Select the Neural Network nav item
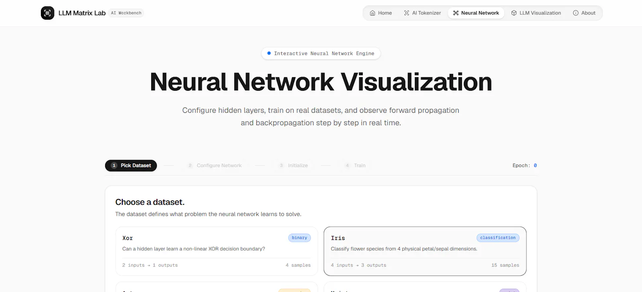 coord(476,13)
